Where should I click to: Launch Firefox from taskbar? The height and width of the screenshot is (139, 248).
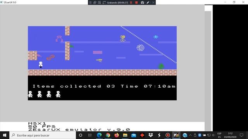coord(117,135)
